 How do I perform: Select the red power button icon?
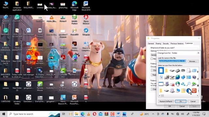point(194,91)
